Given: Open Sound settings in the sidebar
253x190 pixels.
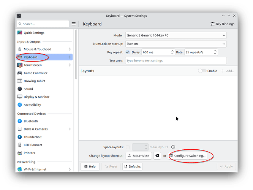Looking at the screenshot, I should tap(44, 89).
